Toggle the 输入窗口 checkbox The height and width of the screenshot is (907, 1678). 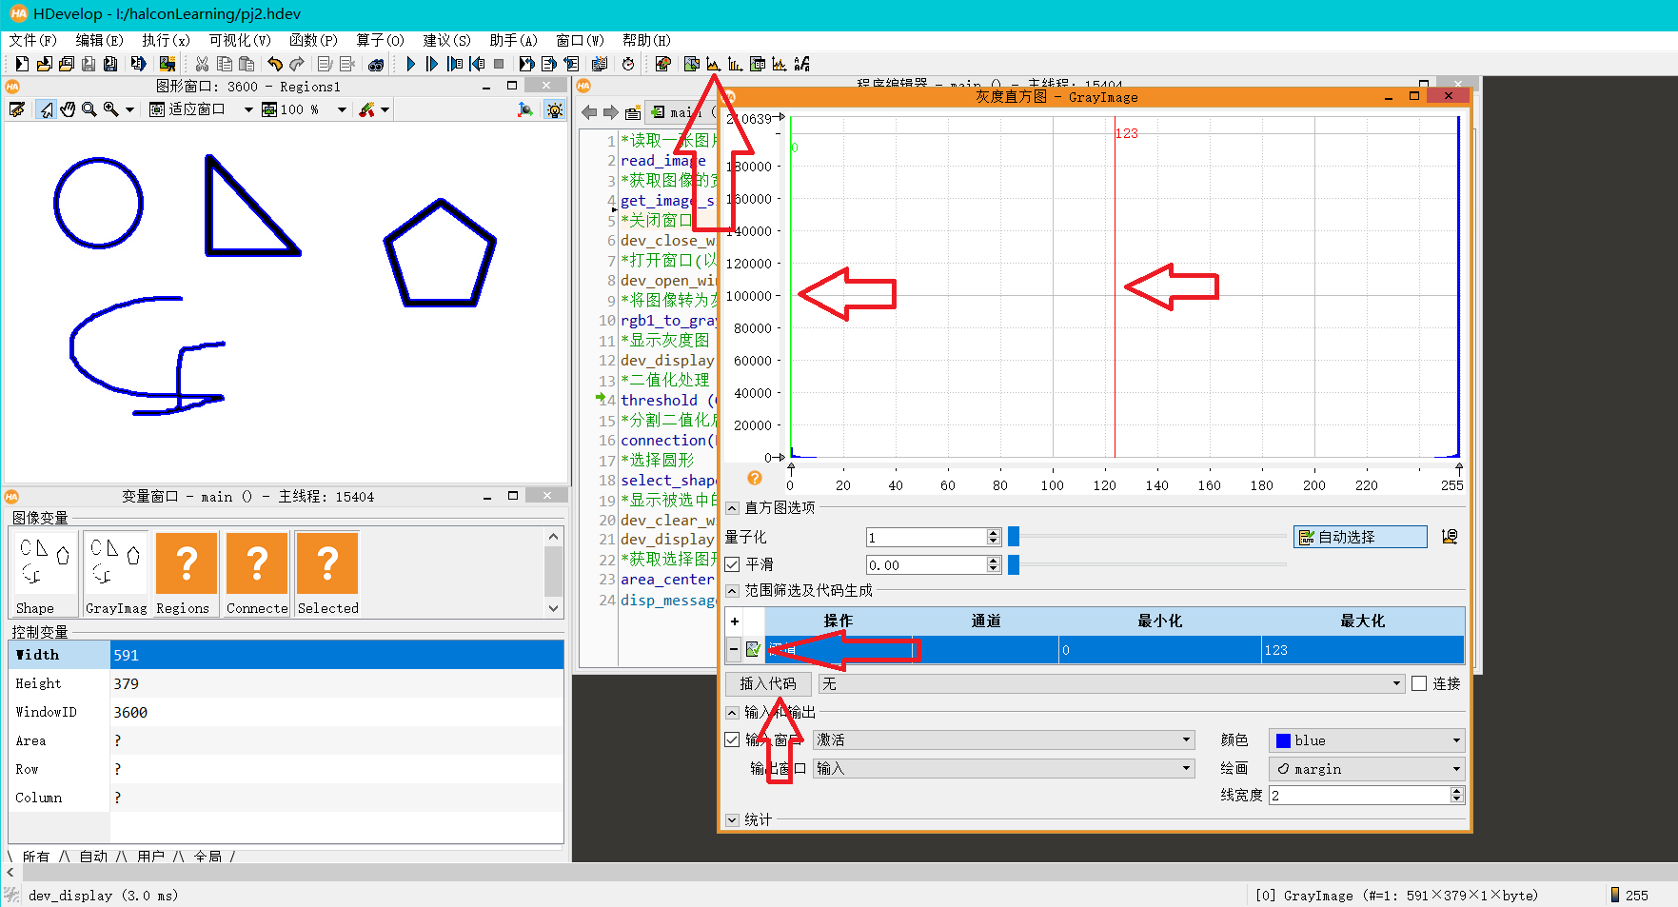(x=732, y=739)
